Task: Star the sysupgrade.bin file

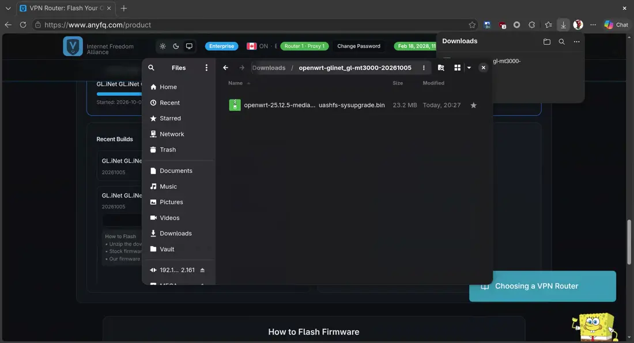Action: (x=473, y=105)
